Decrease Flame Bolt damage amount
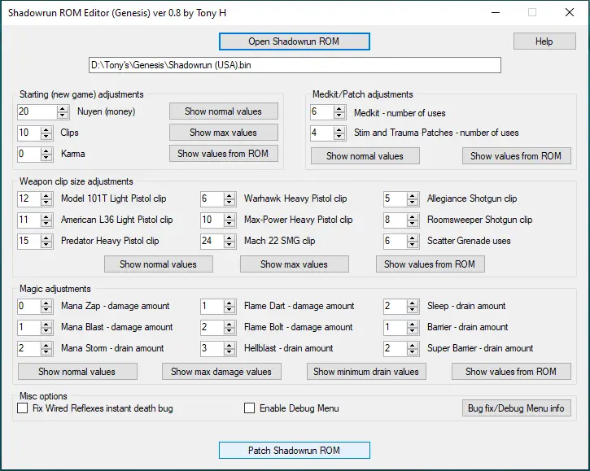 229,331
